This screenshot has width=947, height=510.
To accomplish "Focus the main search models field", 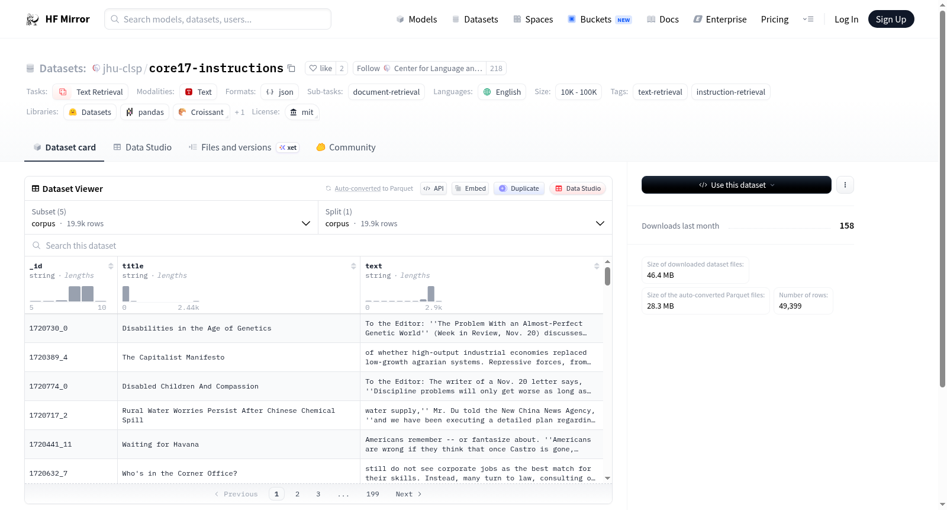I will coord(218,20).
